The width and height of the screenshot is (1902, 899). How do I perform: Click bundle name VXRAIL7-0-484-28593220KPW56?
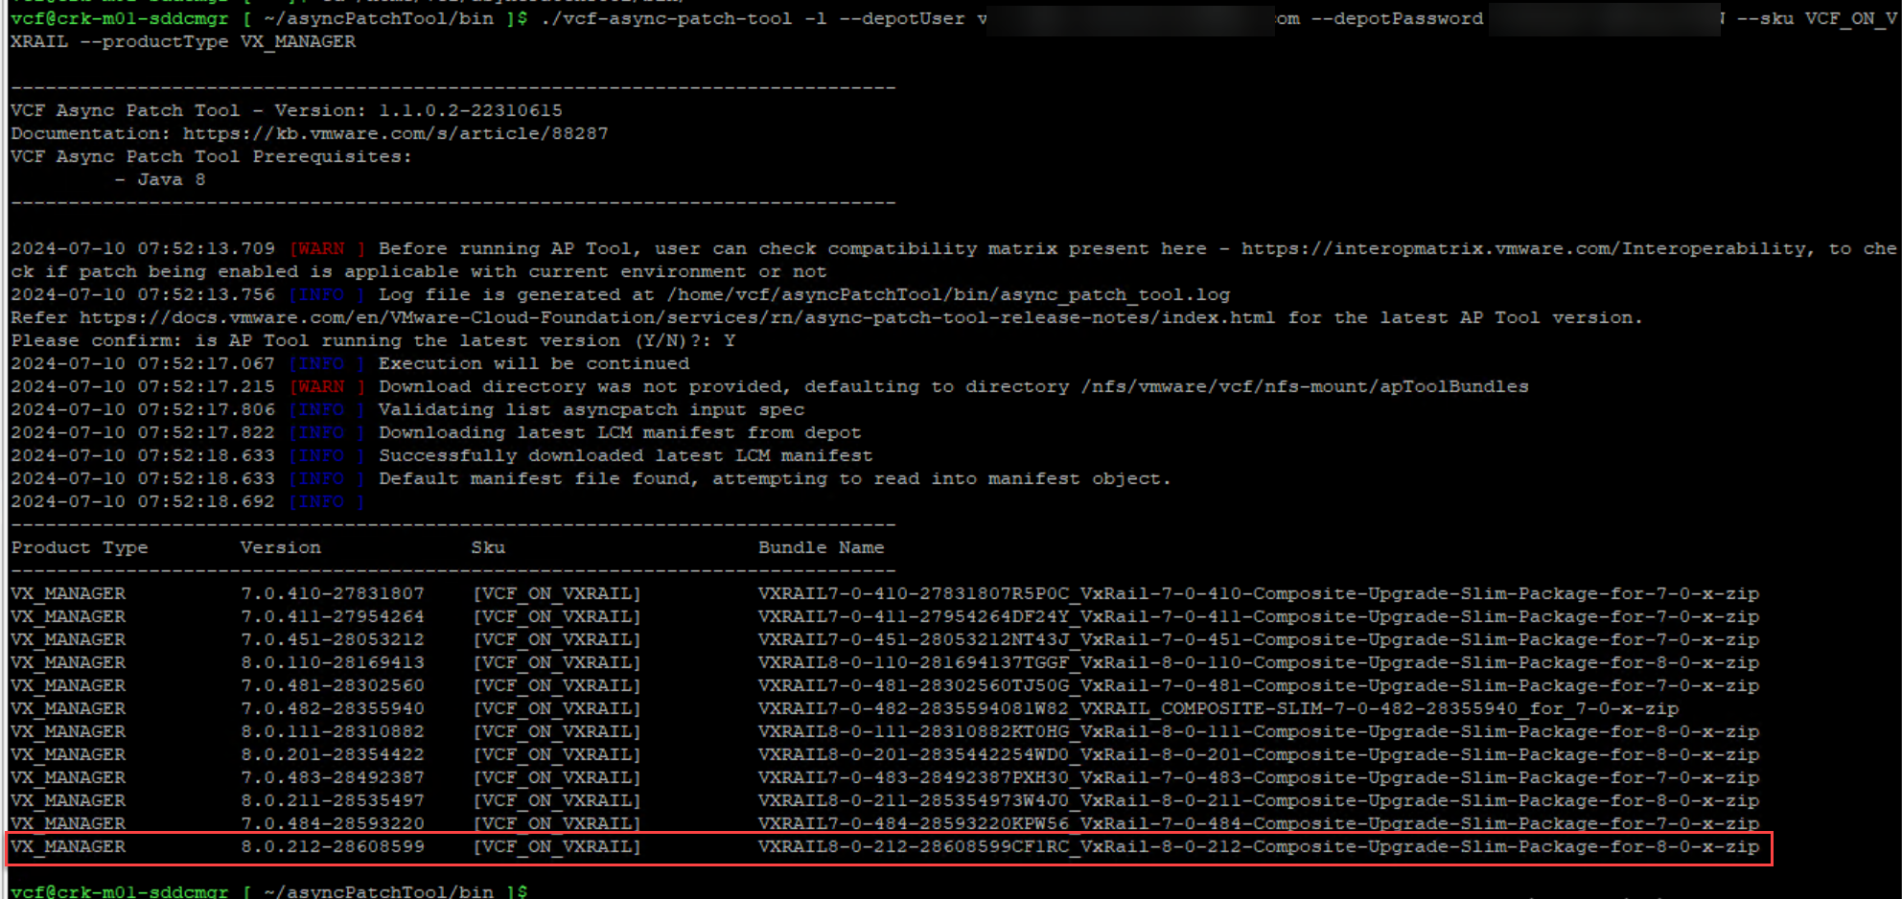[1259, 823]
